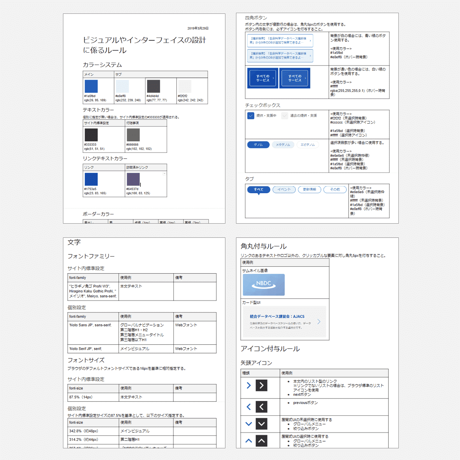The image size is (460, 460).
Task: Expand using the black square down-arrow icon
Action: 261,424
